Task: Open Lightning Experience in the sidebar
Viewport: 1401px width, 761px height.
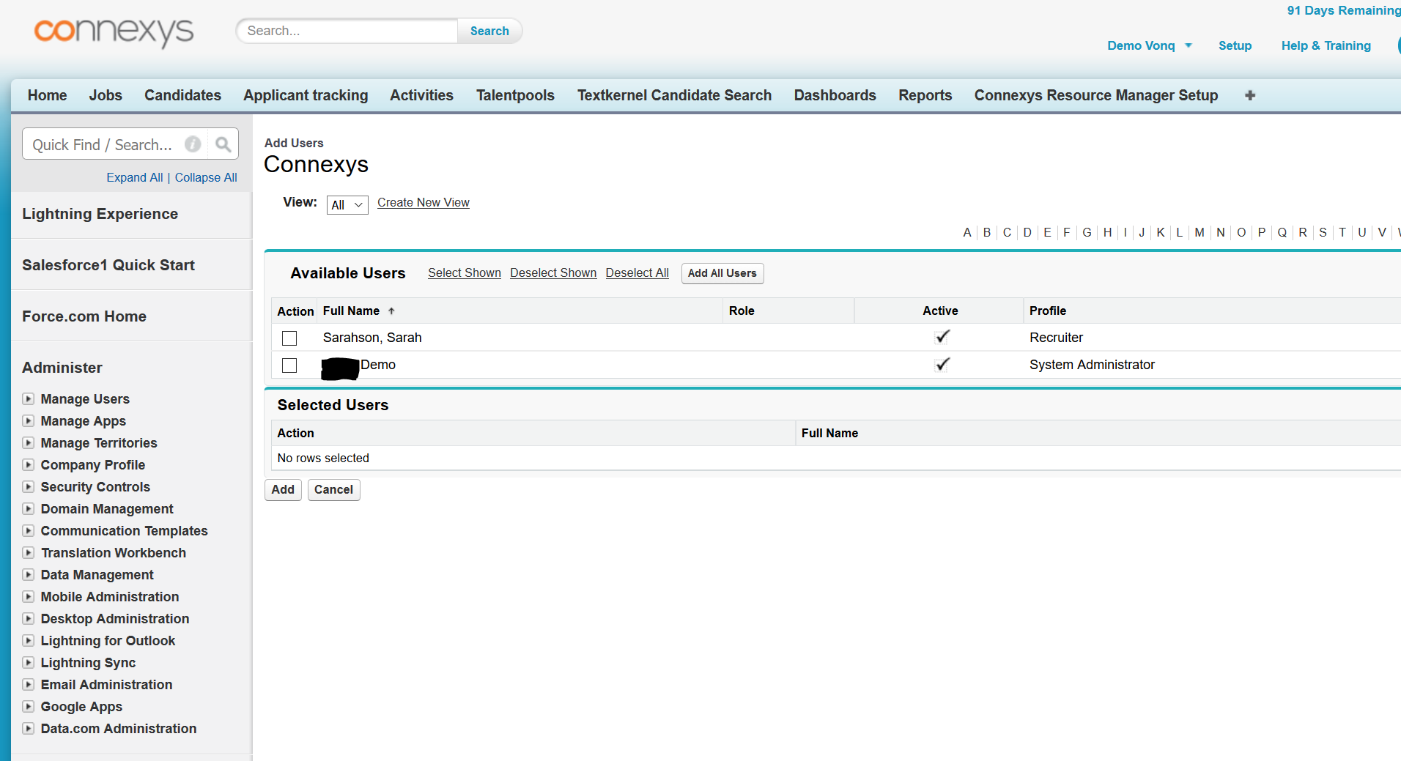Action: coord(100,214)
